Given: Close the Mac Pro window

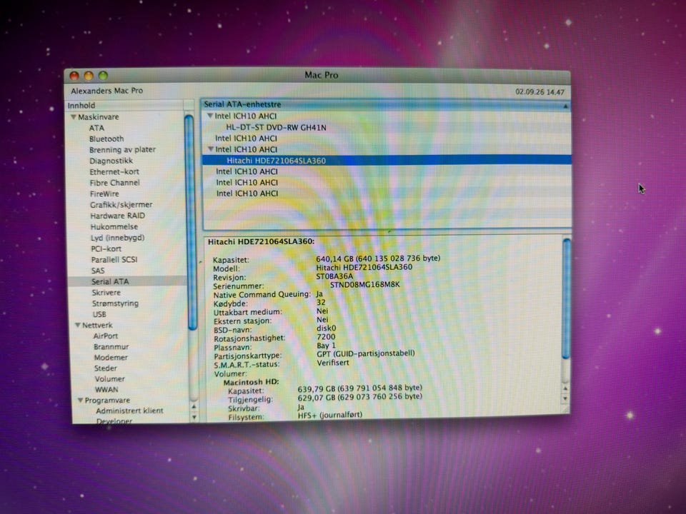Looking at the screenshot, I should pyautogui.click(x=74, y=76).
